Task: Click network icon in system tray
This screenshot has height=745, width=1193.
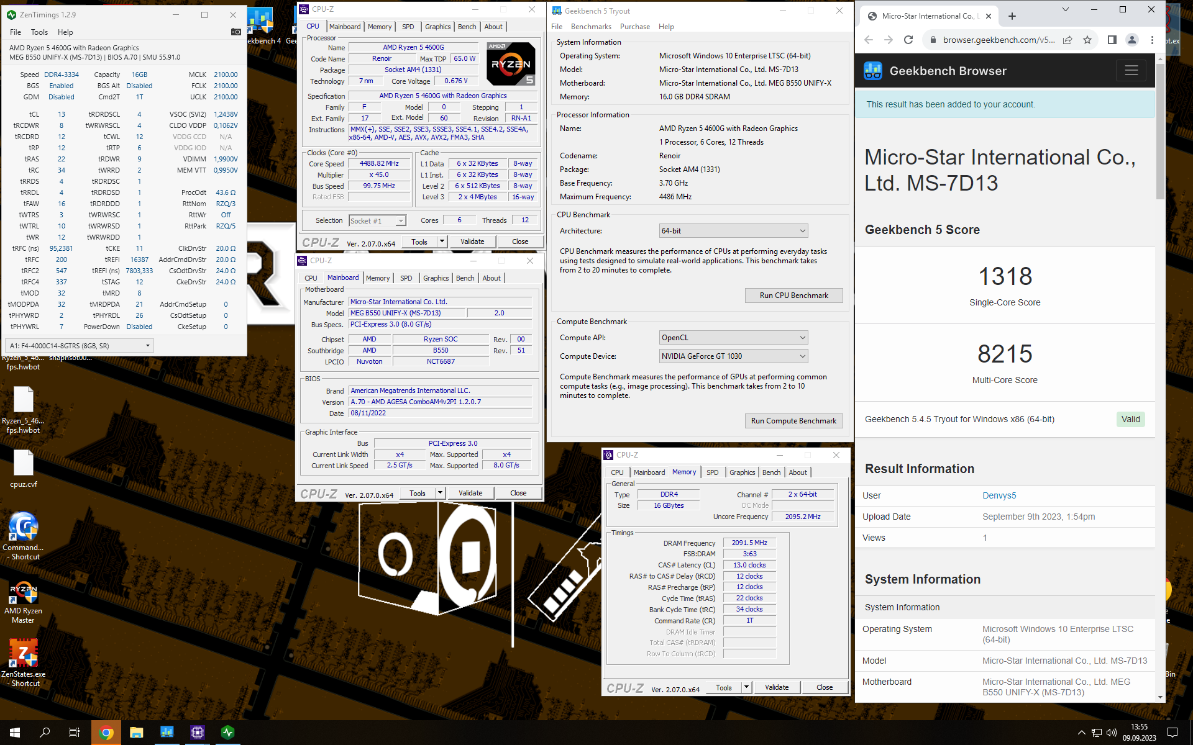Action: pos(1097,733)
